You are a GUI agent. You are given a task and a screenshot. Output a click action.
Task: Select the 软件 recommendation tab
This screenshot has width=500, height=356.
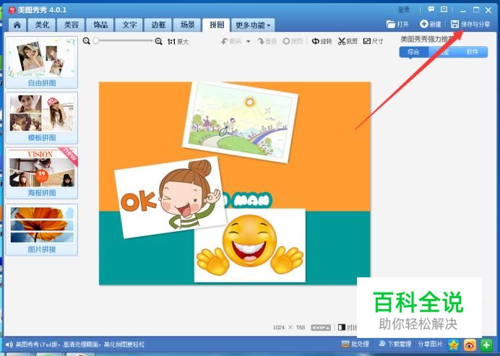(473, 52)
